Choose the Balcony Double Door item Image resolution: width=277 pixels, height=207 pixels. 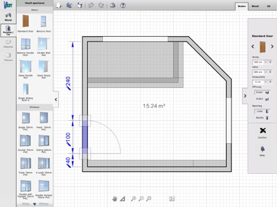[25, 44]
